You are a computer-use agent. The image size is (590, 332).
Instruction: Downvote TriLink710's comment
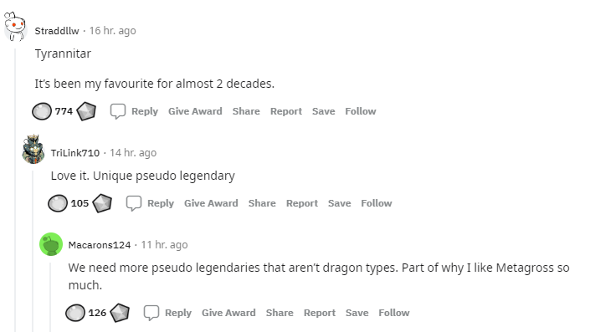pyautogui.click(x=102, y=203)
